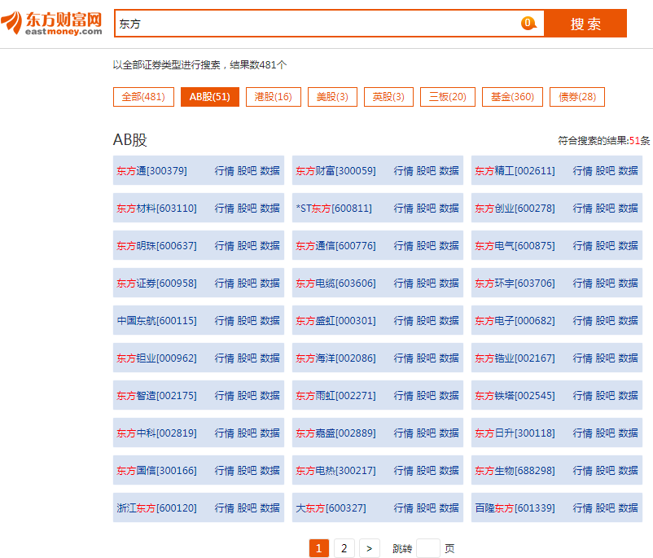
Task: Open stock 东方电缆[603606]
Action: (x=335, y=283)
